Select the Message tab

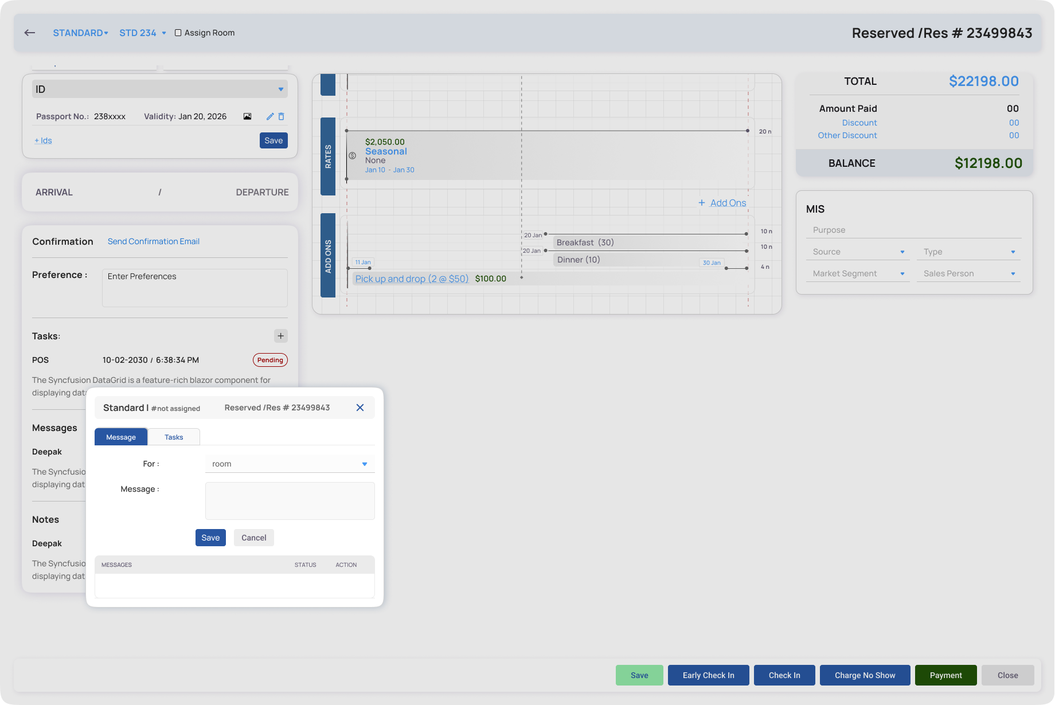click(x=121, y=437)
